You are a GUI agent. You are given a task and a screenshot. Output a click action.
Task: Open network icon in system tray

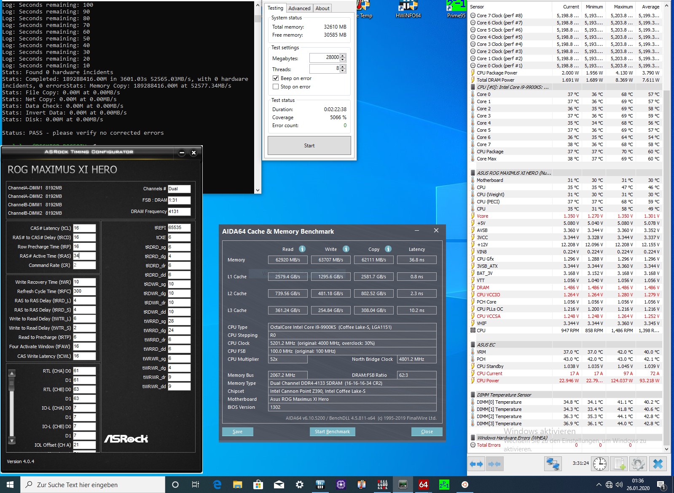609,485
